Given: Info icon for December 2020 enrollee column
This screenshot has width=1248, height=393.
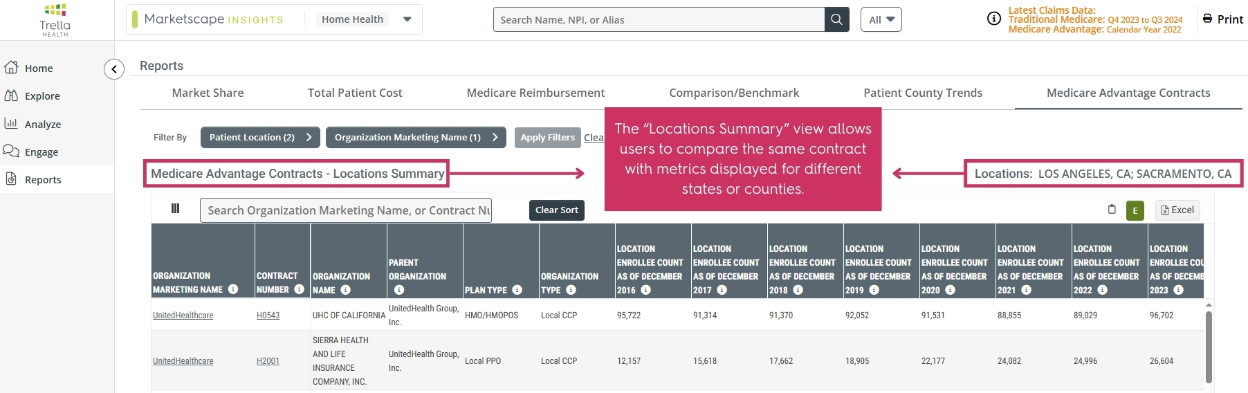Looking at the screenshot, I should 950,290.
